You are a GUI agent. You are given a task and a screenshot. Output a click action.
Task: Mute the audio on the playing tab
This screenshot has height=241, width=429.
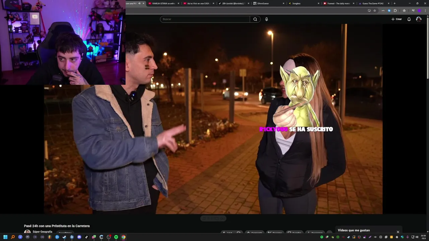139,3
